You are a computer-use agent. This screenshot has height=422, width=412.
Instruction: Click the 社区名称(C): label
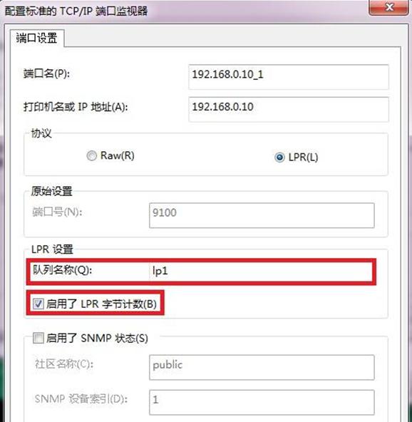64,364
